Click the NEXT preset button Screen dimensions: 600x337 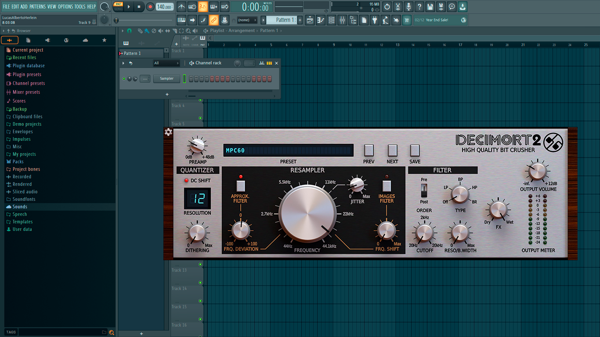(392, 151)
